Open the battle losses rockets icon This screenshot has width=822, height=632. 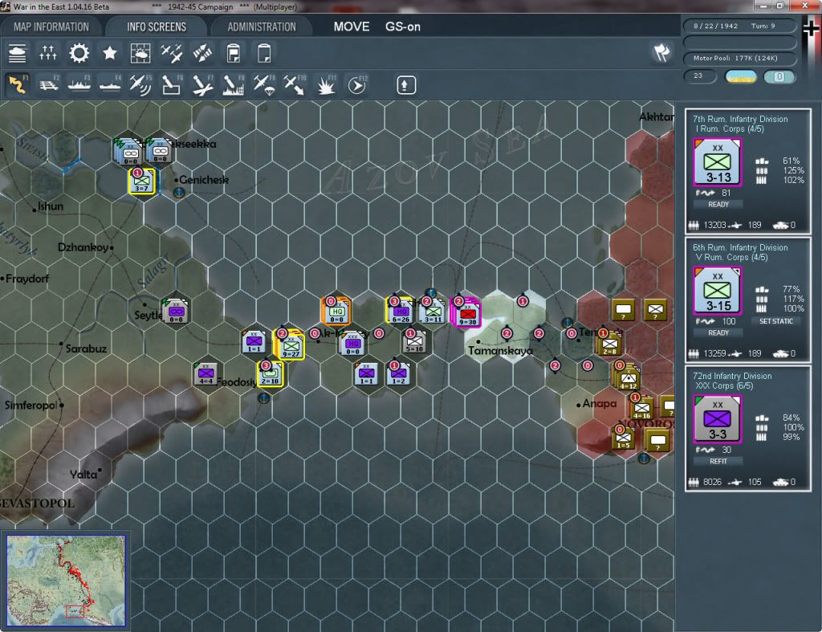tap(202, 53)
